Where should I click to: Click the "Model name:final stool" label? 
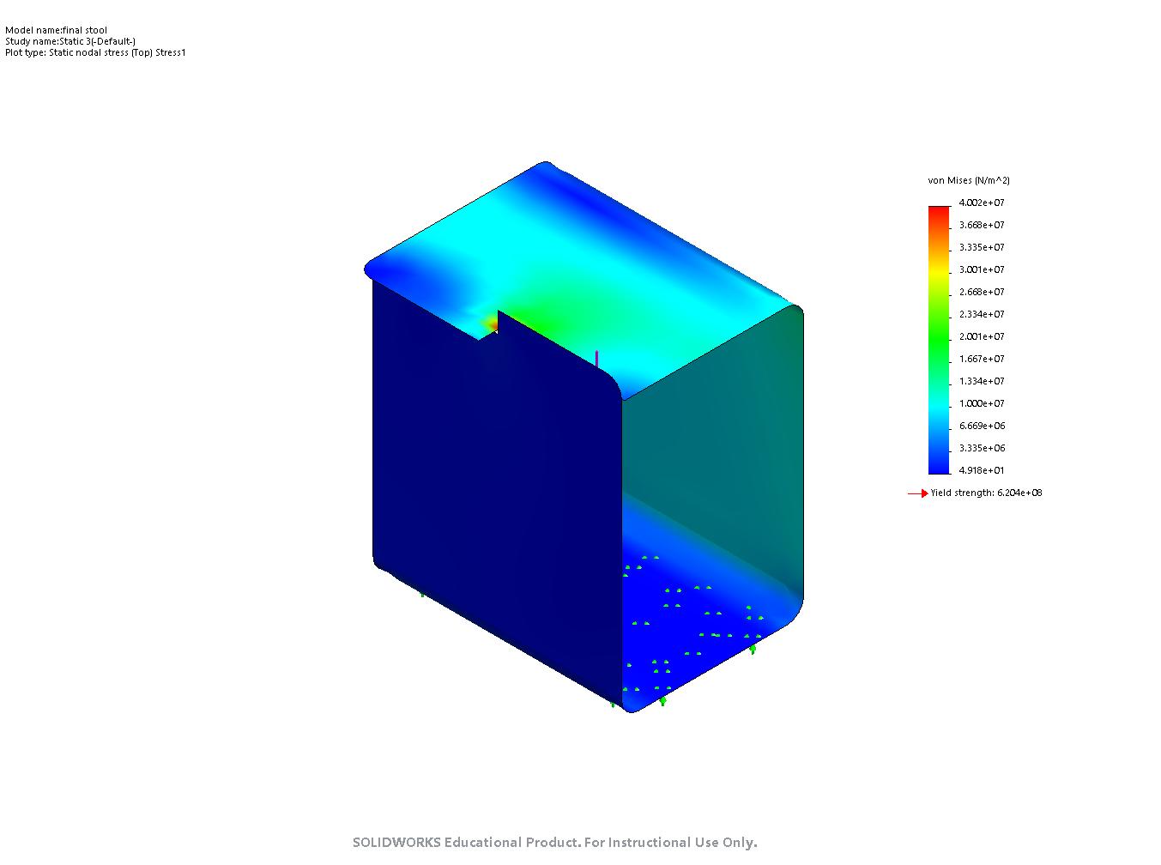[56, 30]
